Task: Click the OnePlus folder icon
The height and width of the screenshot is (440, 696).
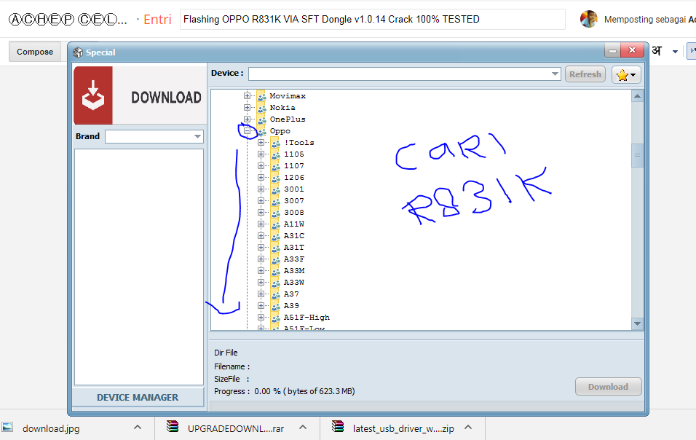Action: 261,119
